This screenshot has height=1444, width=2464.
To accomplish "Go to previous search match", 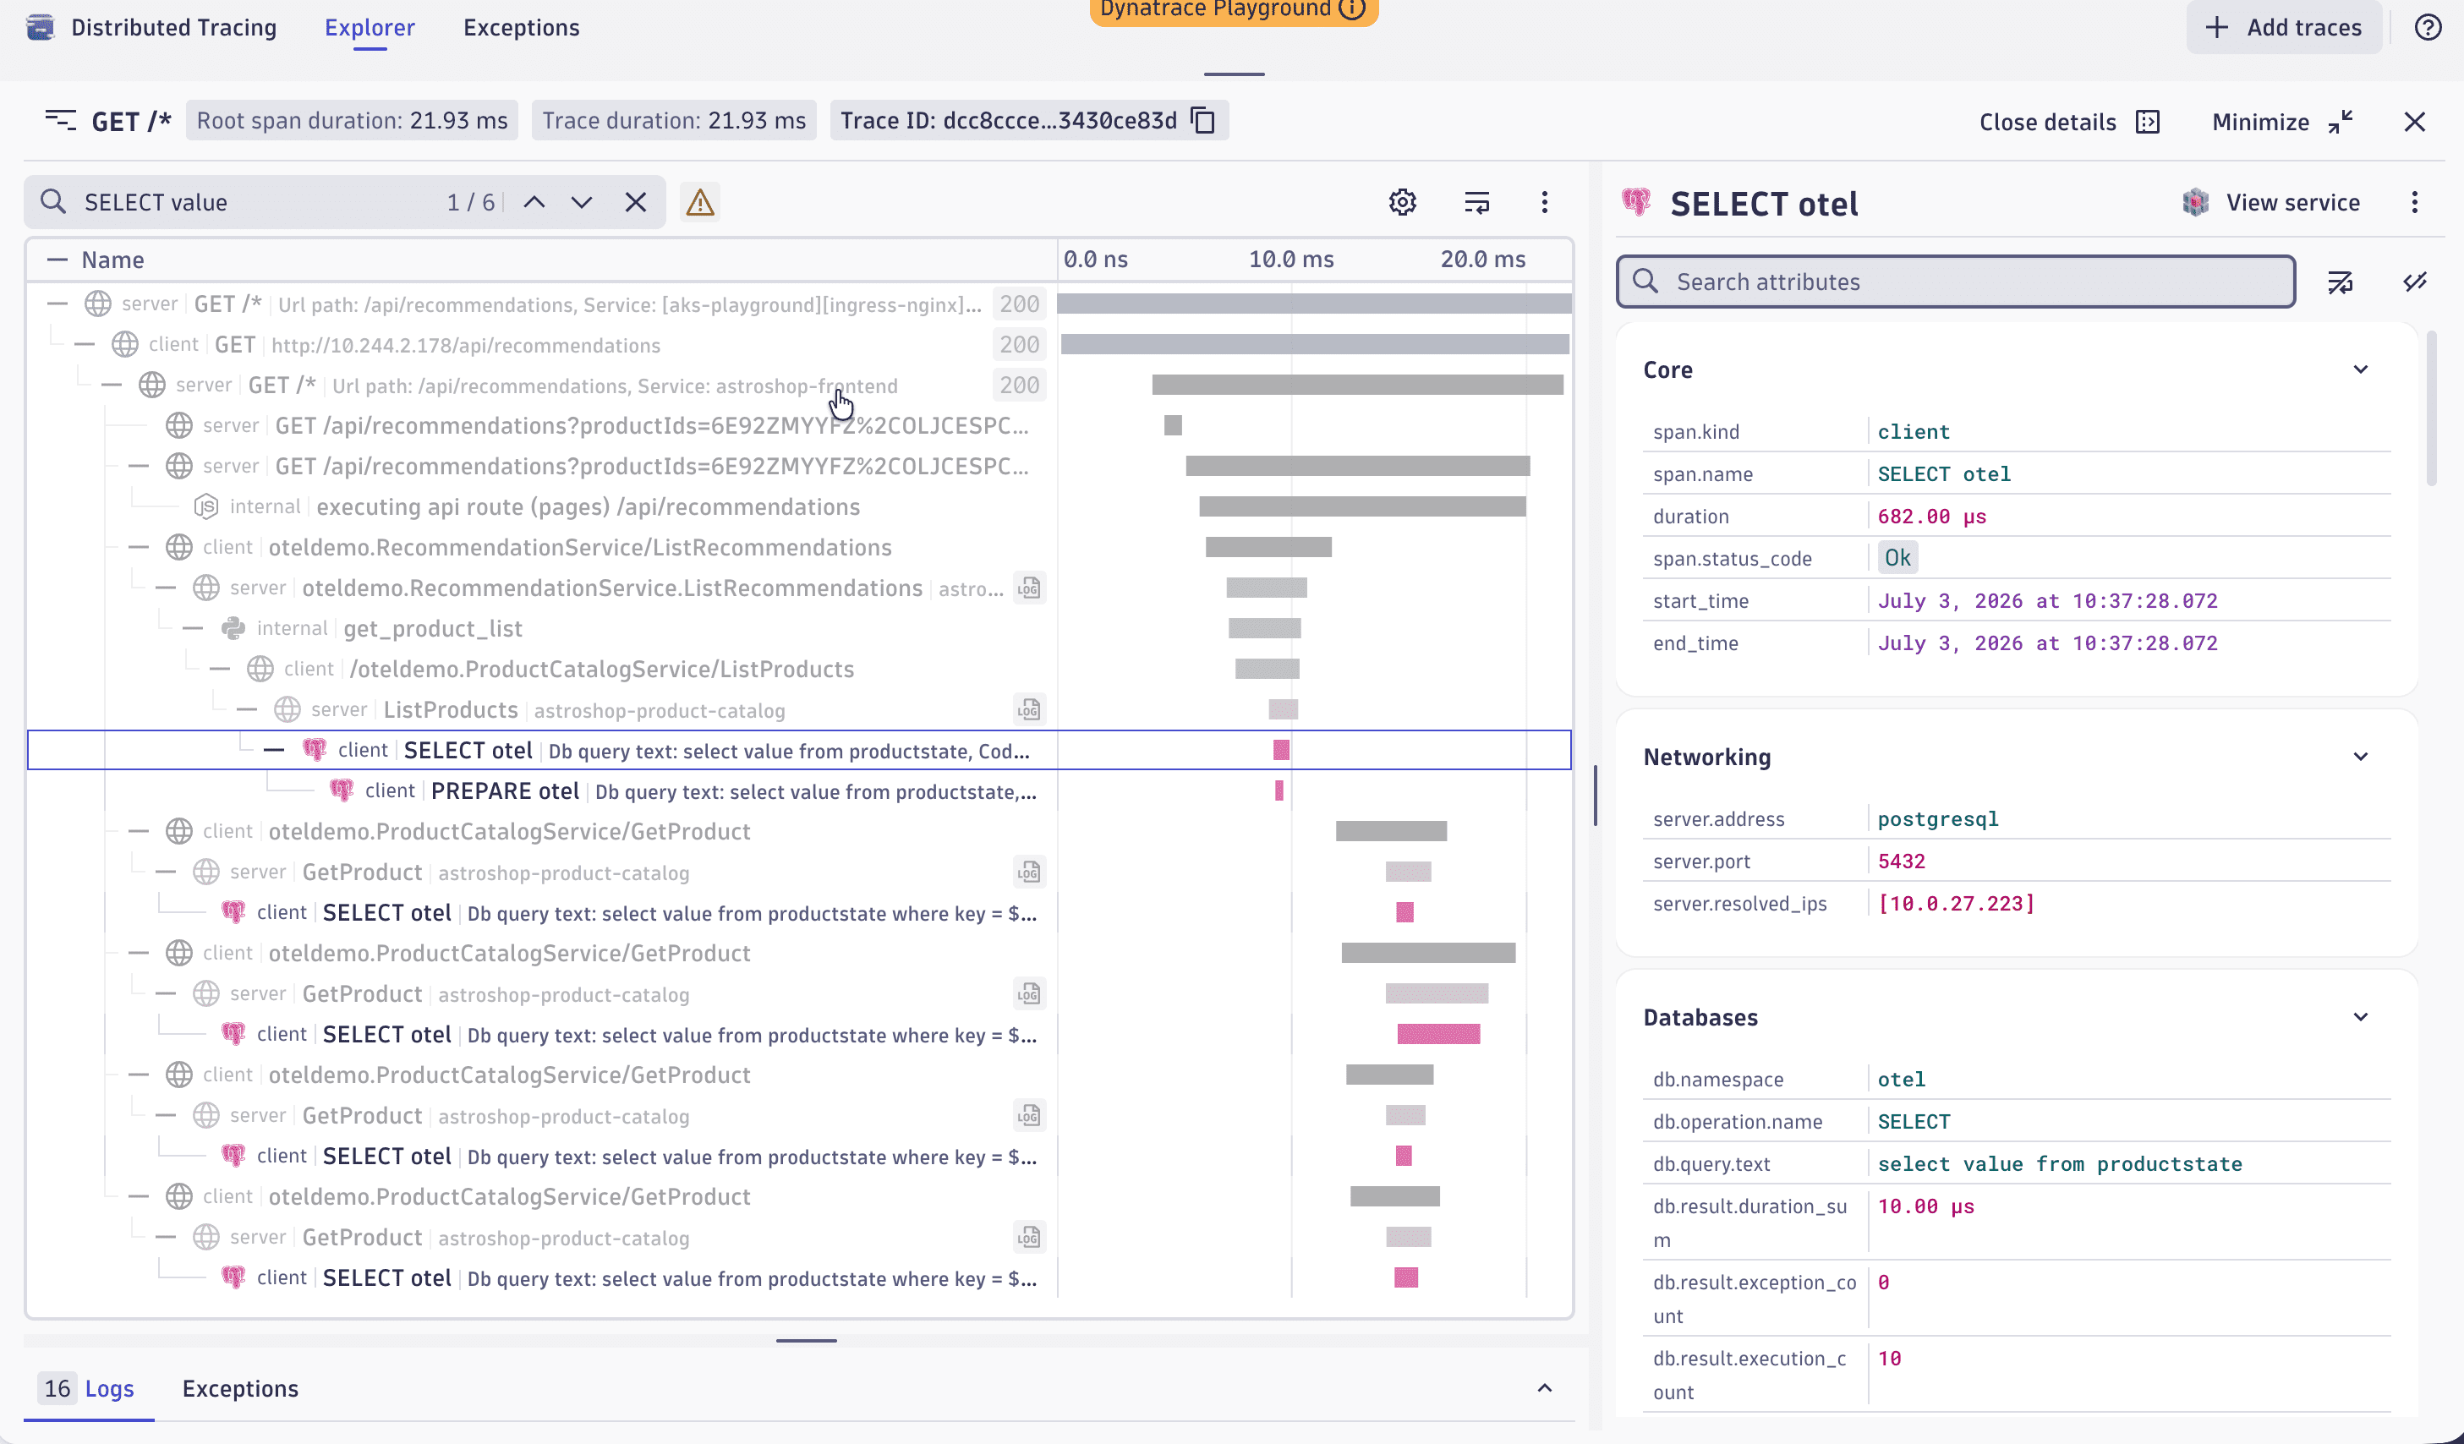I will 534,202.
